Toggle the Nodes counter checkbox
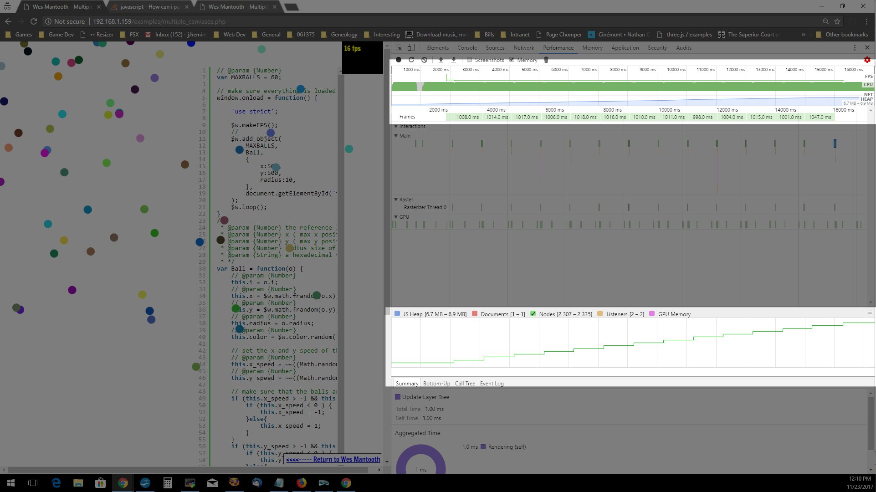Viewport: 876px width, 492px height. pos(533,314)
